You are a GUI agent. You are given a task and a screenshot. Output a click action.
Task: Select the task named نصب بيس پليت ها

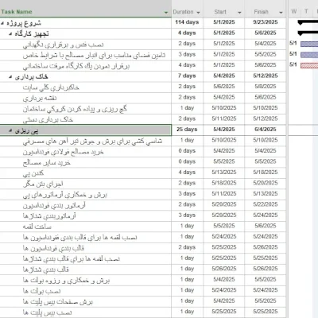(x=47, y=312)
